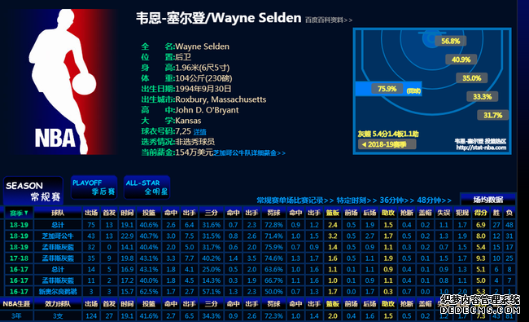Sort table by 盖帽 column header
Screen dimensions: 529x322
425,213
